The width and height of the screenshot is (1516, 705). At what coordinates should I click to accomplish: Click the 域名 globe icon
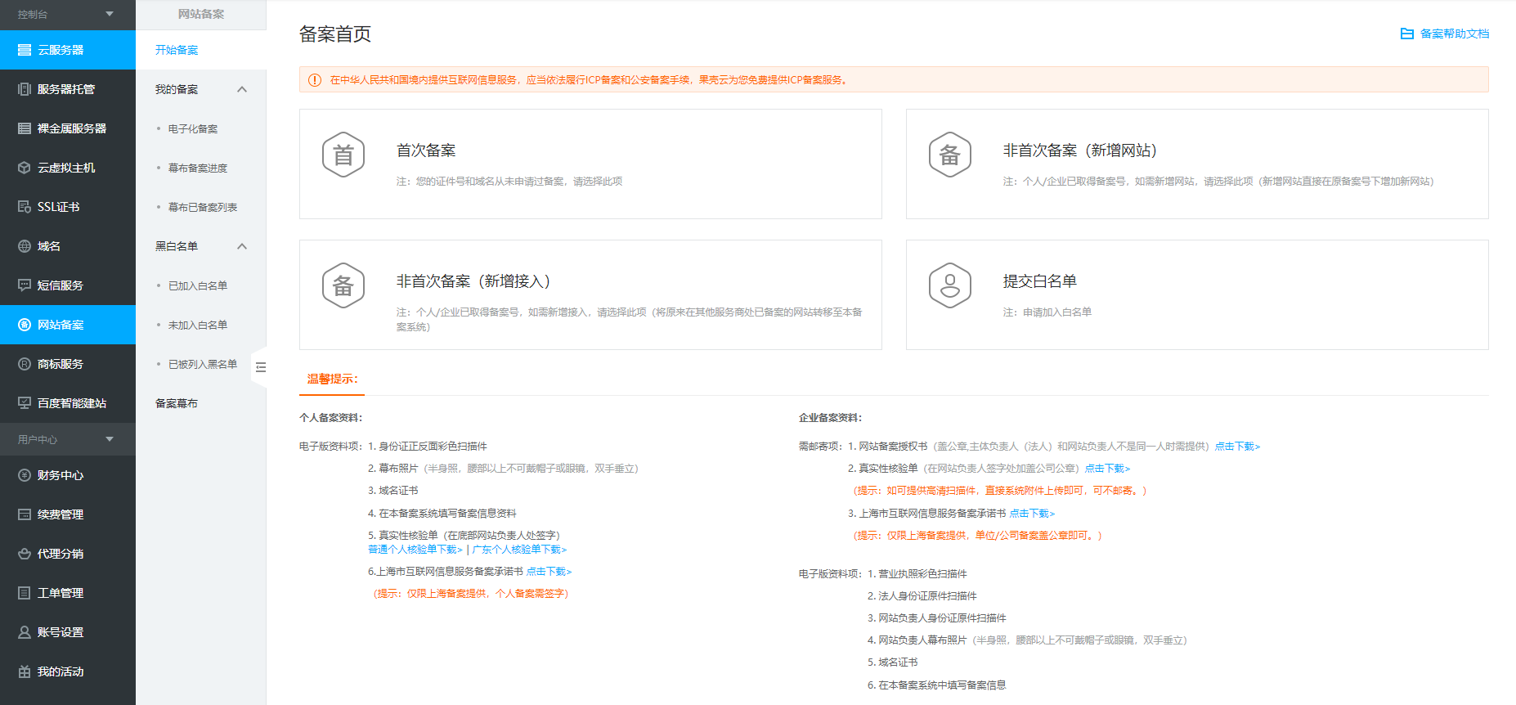pos(25,246)
